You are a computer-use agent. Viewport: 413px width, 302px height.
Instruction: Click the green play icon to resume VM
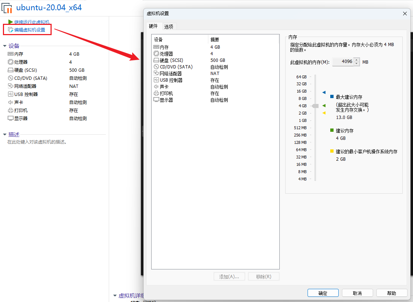click(x=11, y=22)
